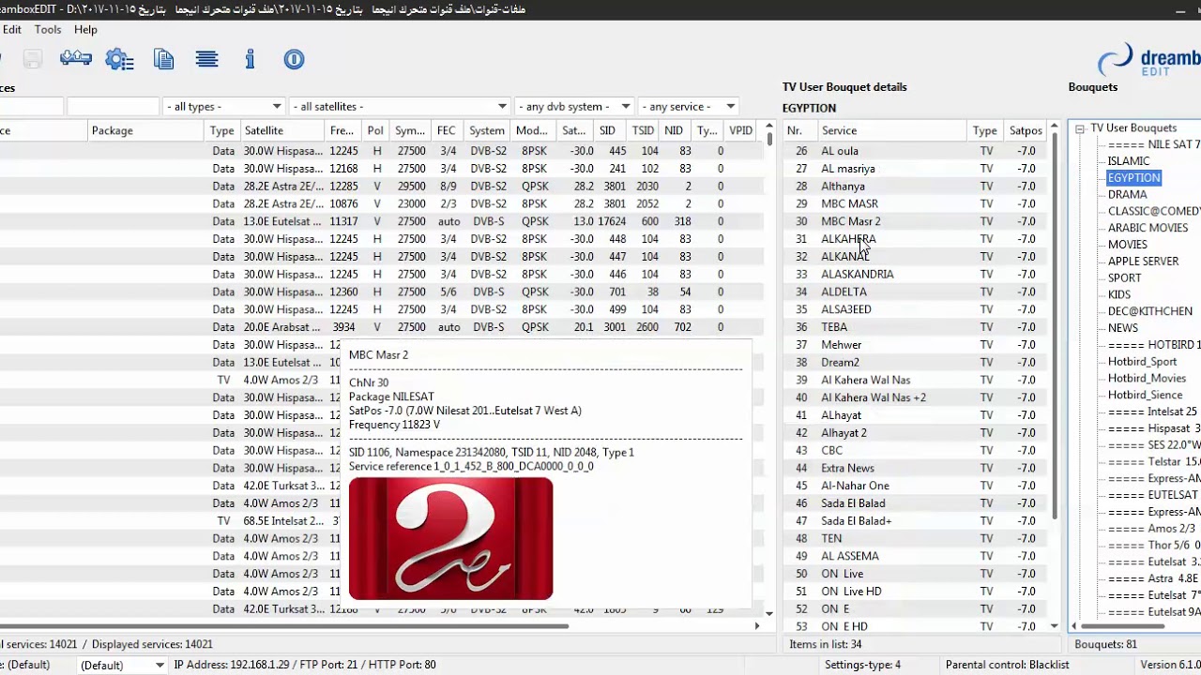The image size is (1201, 675).
Task: Sort services by Package column header
Action: (x=146, y=130)
